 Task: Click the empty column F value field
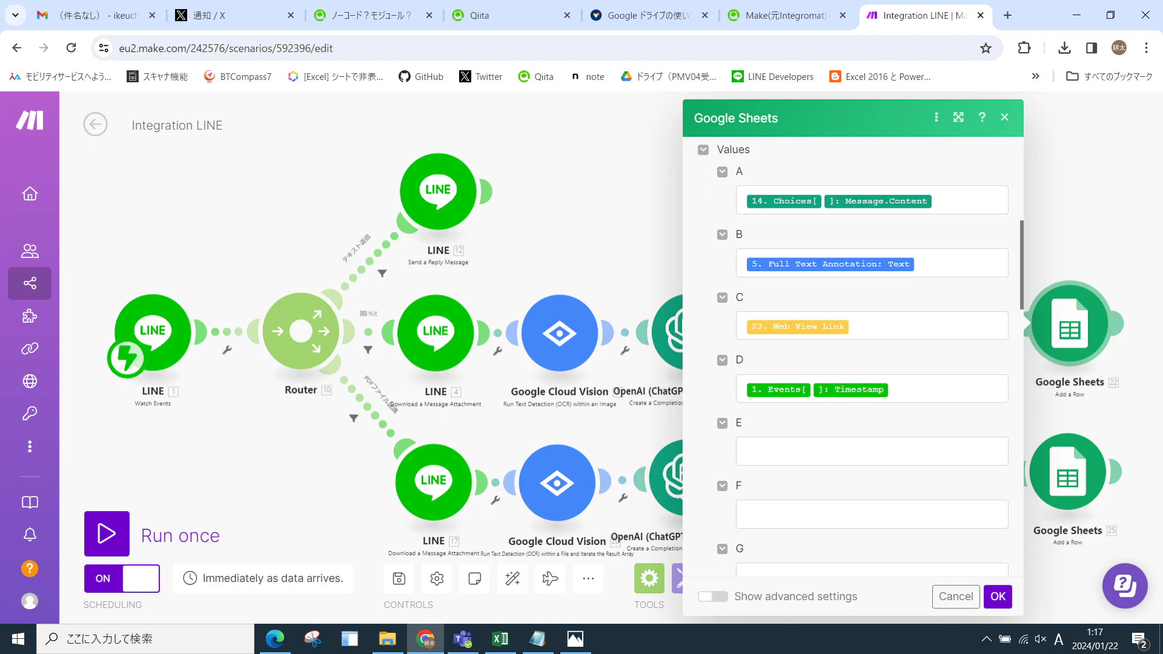click(872, 514)
